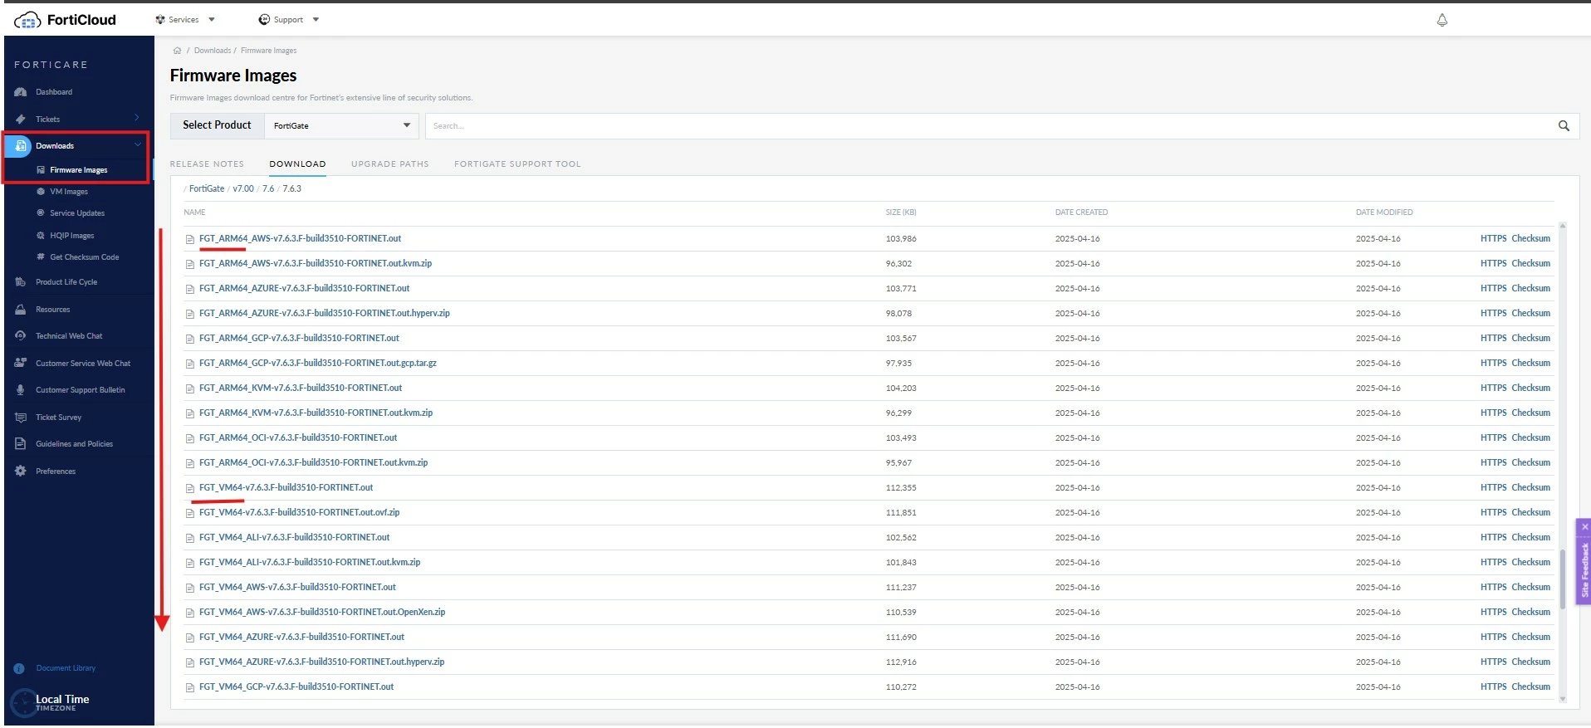
Task: Click the Services gear icon in header
Action: coord(160,20)
